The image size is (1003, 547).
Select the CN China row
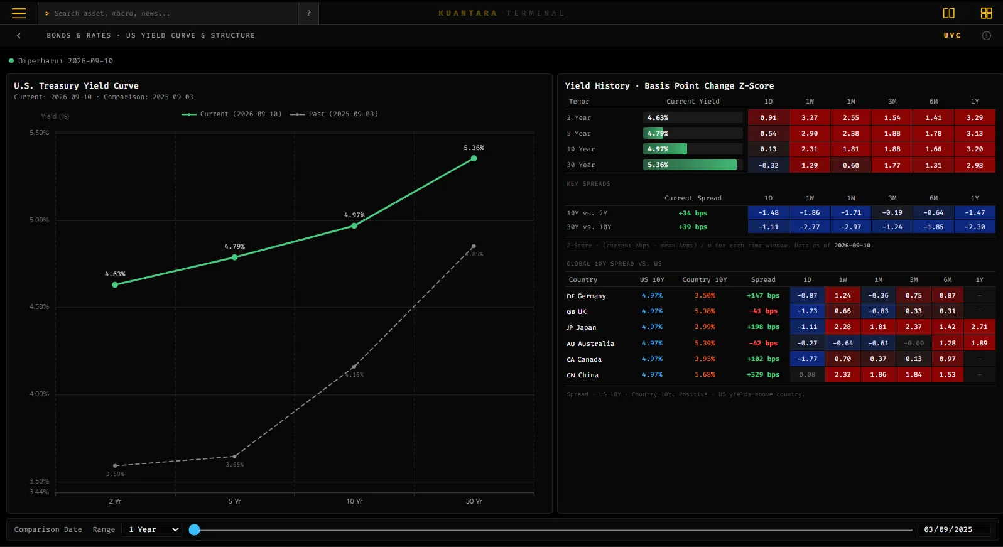tap(781, 375)
